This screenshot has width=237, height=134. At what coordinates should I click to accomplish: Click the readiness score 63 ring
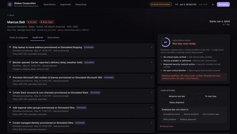click(165, 42)
